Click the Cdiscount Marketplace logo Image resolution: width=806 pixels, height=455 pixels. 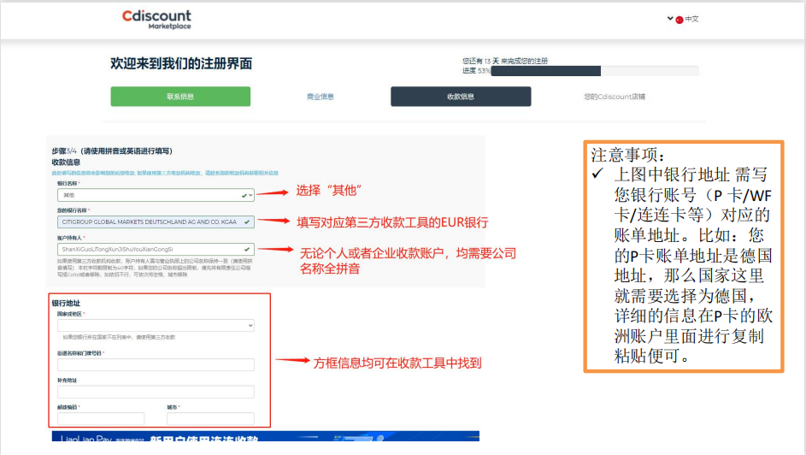(156, 19)
